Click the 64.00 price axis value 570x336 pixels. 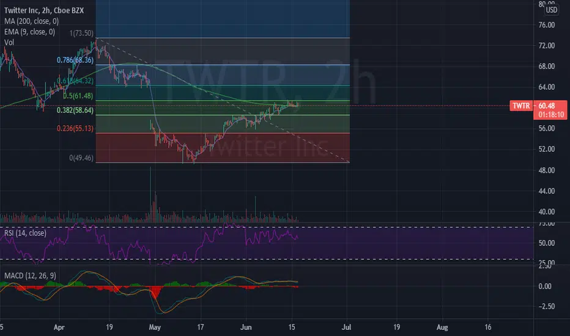[x=546, y=87]
